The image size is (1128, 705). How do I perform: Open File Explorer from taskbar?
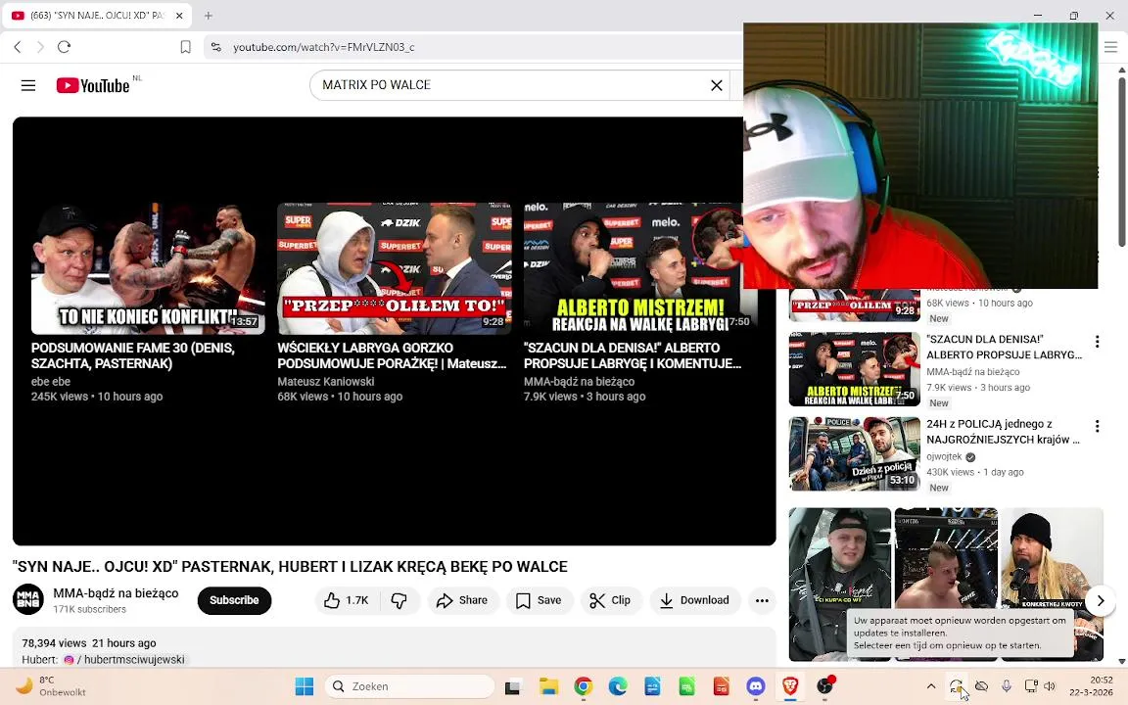[x=549, y=687]
